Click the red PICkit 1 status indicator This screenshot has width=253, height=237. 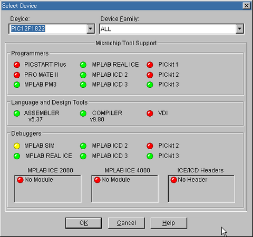click(150, 65)
